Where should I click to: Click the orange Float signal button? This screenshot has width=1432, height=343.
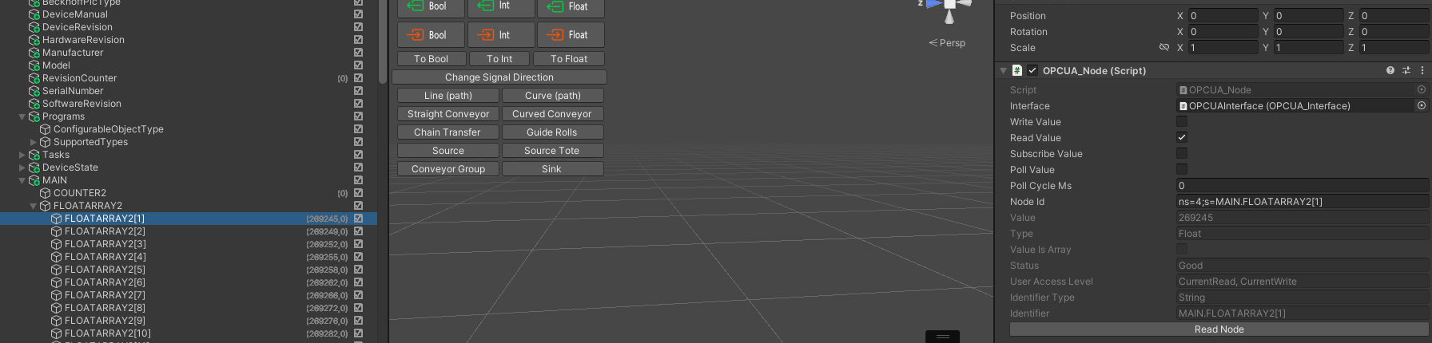(x=571, y=35)
